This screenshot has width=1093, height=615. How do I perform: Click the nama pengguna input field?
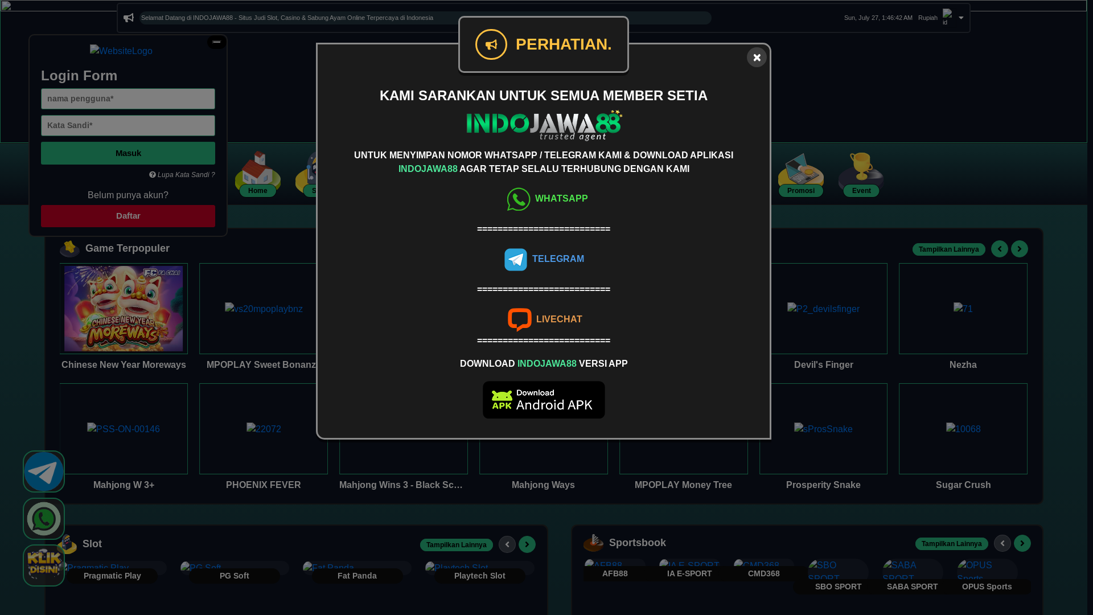tap(128, 99)
